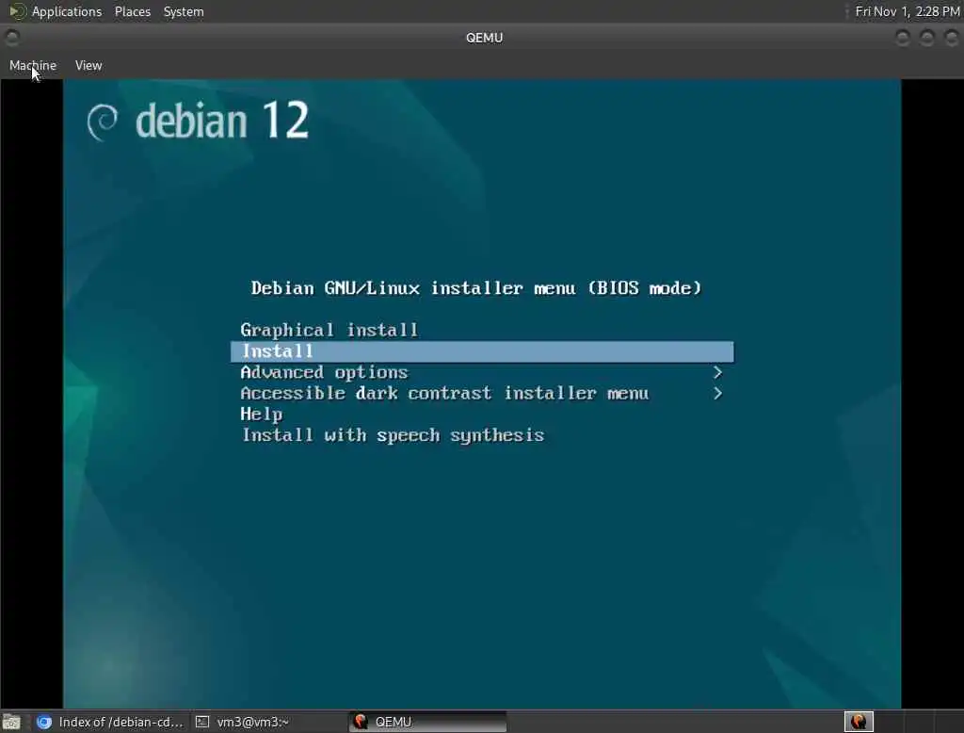This screenshot has width=964, height=733.
Task: Click the terminal icon in taskbar
Action: [202, 722]
